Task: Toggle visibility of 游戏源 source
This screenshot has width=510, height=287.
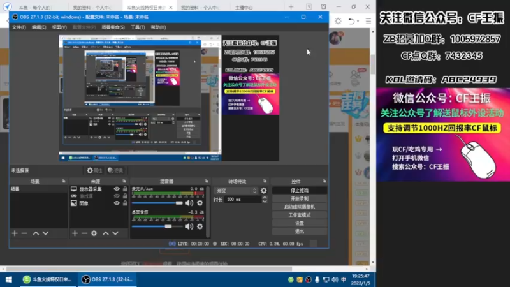Action: [117, 196]
